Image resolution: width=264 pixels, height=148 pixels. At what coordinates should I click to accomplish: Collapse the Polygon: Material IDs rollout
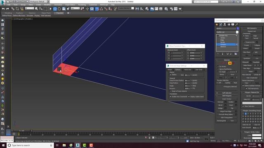tap(252, 92)
